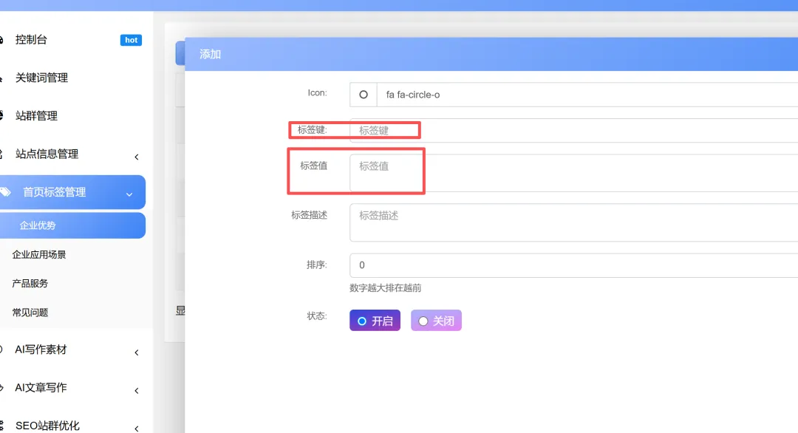Focus the 标签键 input field
The width and height of the screenshot is (798, 433).
tap(573, 130)
